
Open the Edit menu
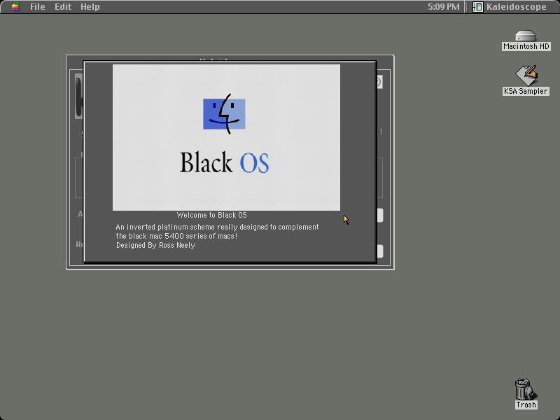click(63, 7)
